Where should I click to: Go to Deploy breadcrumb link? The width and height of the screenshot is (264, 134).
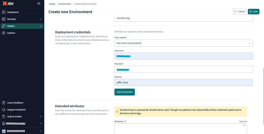click(52, 4)
